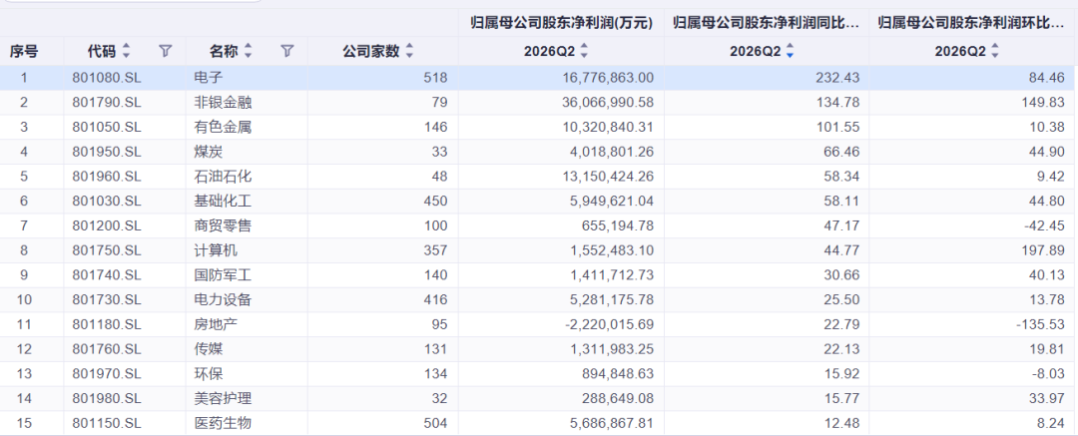Screen dimensions: 1078x436
Task: Select code 801790.SL
Action: 107,103
